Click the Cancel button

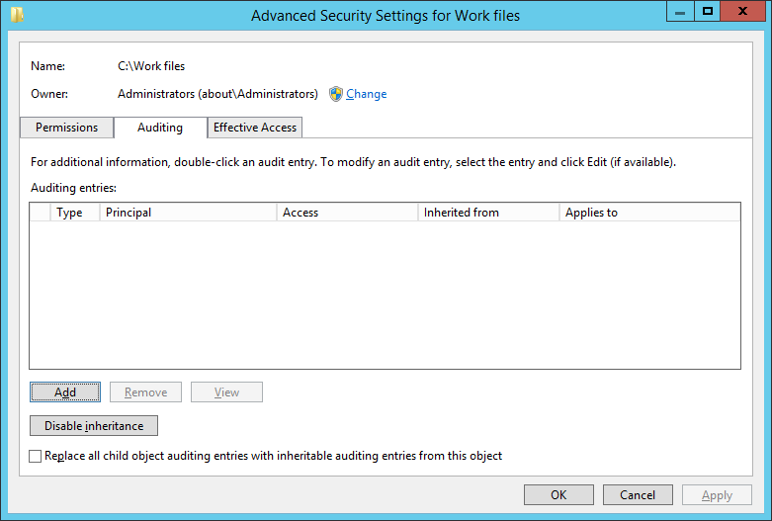pyautogui.click(x=638, y=495)
